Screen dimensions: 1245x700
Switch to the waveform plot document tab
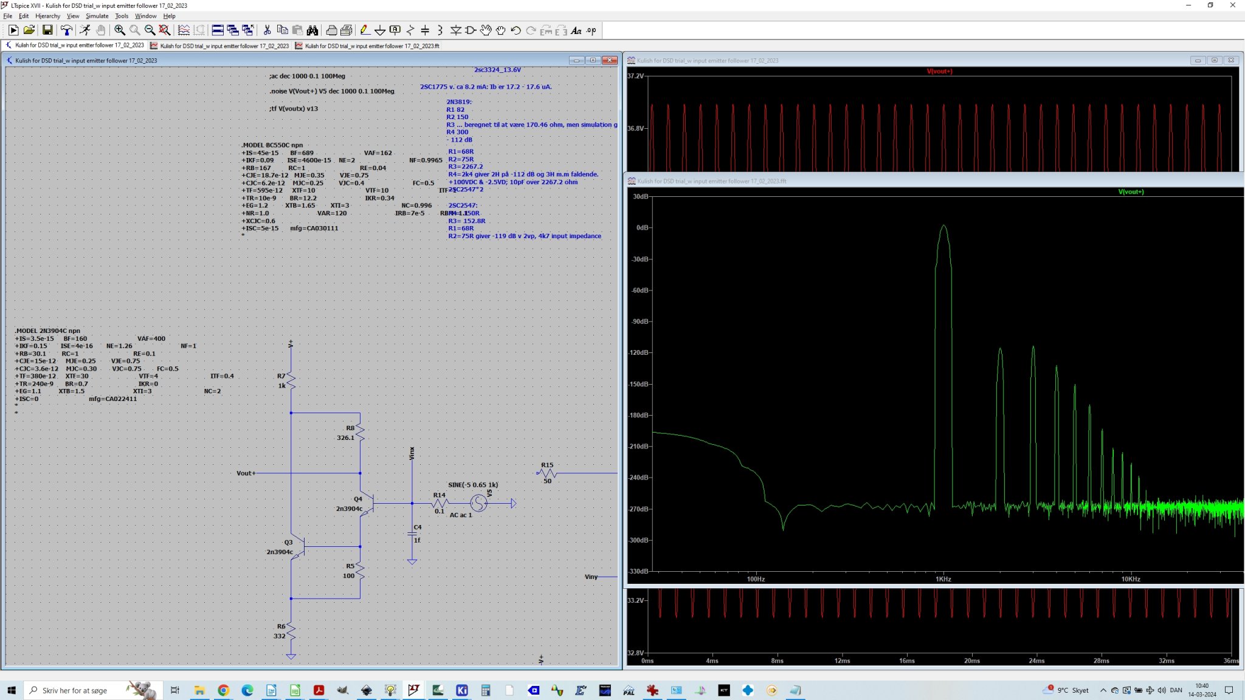219,46
